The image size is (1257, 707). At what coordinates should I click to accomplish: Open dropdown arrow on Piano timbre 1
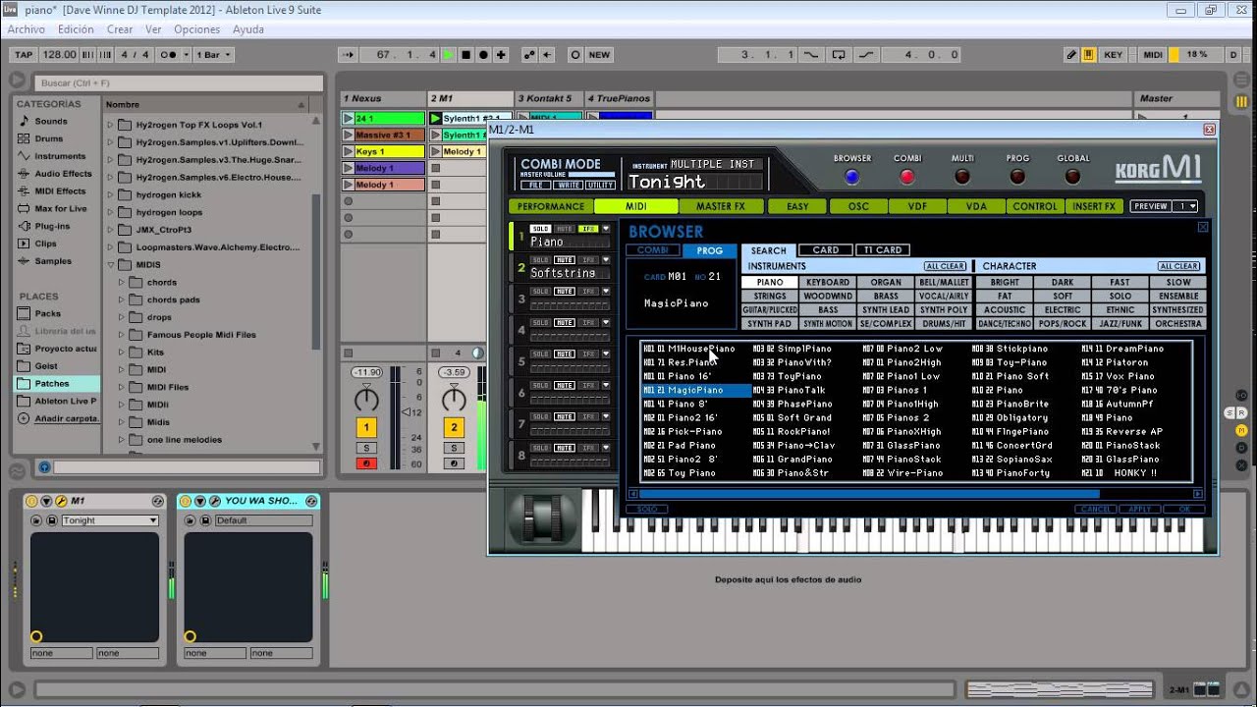(x=606, y=229)
